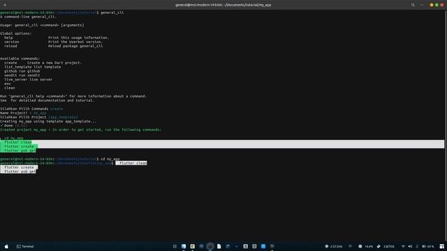Close terminal with red window button
The height and width of the screenshot is (251, 447).
click(x=442, y=5)
